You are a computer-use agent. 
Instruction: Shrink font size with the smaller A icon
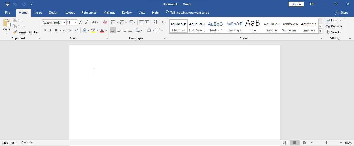tap(87, 23)
